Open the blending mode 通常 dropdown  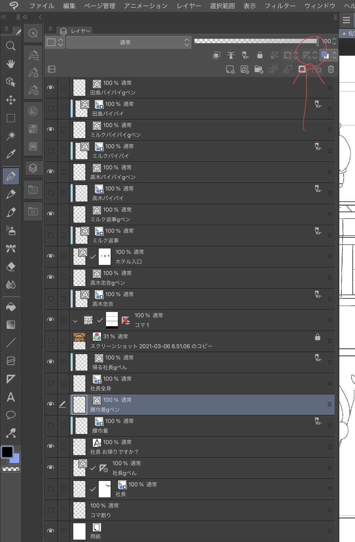click(x=129, y=43)
